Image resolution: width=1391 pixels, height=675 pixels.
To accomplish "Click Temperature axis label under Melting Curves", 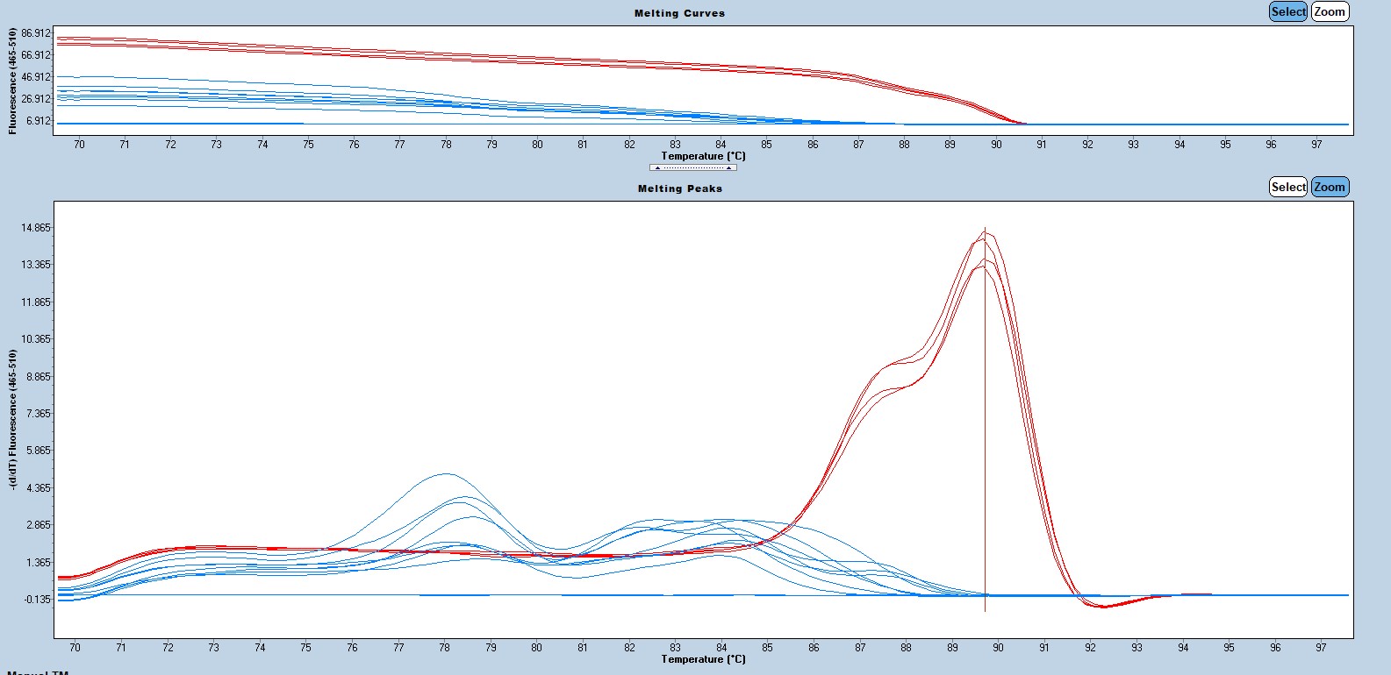I will point(703,156).
